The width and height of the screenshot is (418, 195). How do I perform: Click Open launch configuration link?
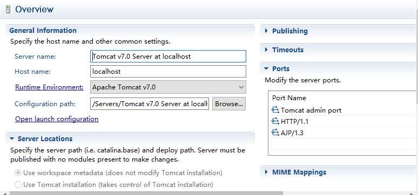tap(57, 119)
